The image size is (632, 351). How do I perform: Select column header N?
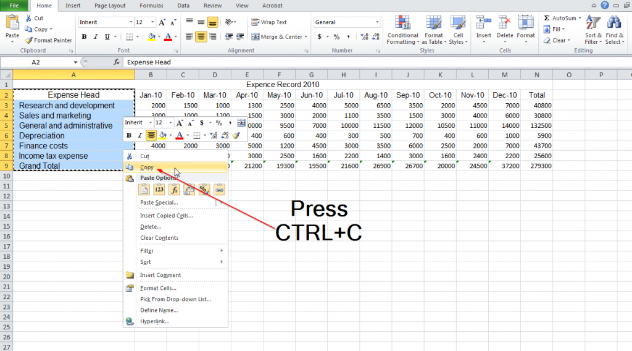(536, 75)
